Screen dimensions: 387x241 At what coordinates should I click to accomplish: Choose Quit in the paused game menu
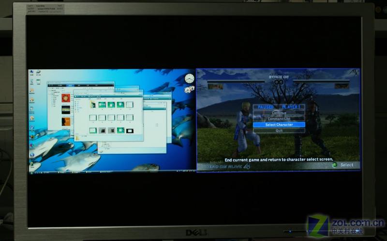point(279,131)
